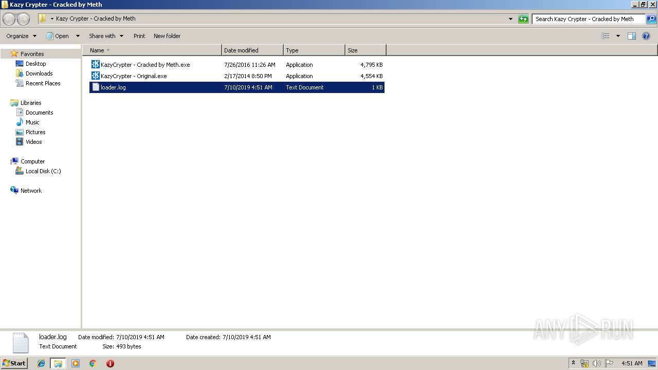Select the KazyCrypter Original.exe icon
This screenshot has height=370, width=658.
pyautogui.click(x=95, y=76)
